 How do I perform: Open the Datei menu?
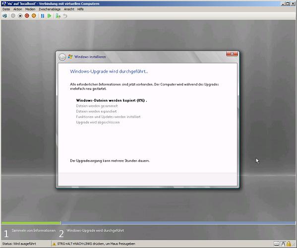click(x=6, y=9)
